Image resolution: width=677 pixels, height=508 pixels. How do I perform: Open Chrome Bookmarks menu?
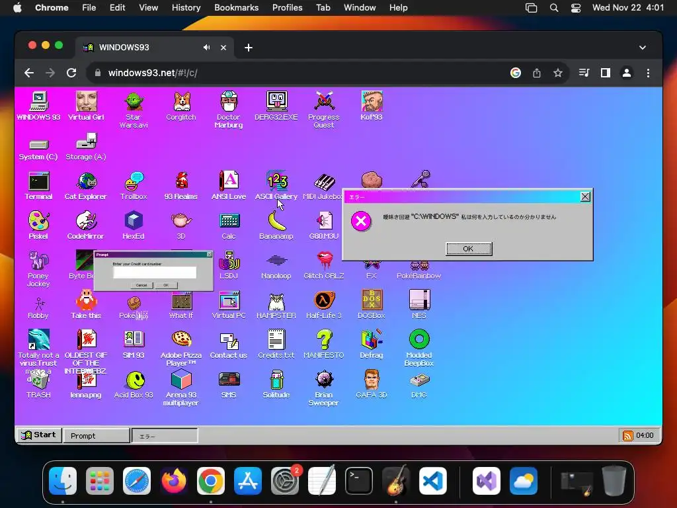[x=236, y=8]
